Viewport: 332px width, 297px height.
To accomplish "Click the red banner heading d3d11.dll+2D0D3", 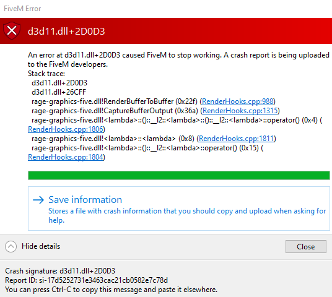I will 66,32.
